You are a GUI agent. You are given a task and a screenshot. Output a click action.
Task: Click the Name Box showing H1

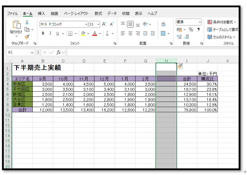21,52
